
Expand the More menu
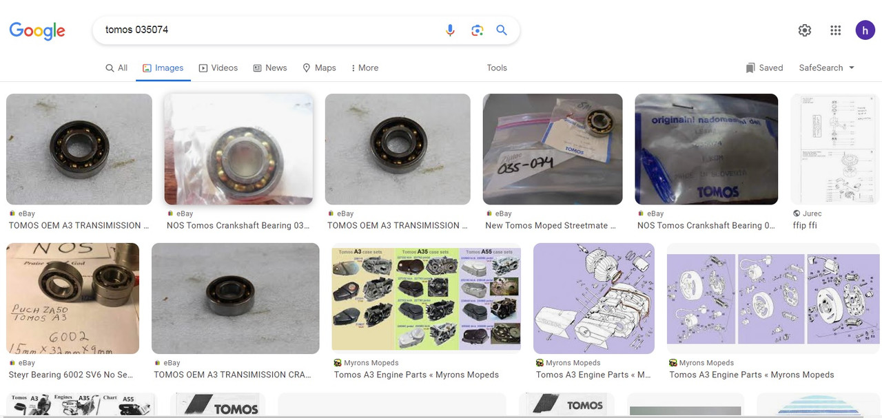(x=365, y=67)
